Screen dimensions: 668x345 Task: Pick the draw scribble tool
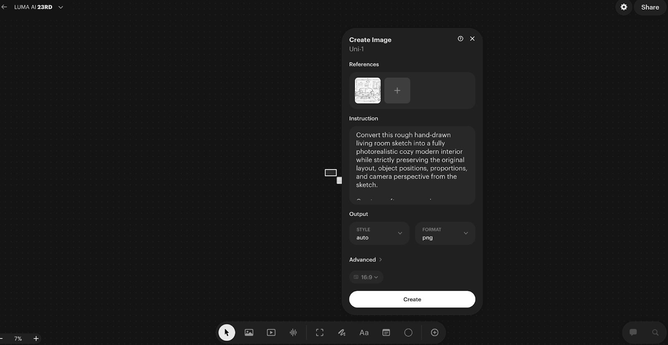pos(342,332)
